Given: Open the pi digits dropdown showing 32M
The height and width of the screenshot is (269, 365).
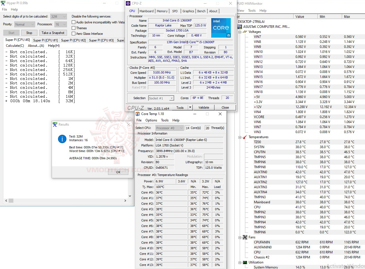Looking at the screenshot, I should 59,17.
